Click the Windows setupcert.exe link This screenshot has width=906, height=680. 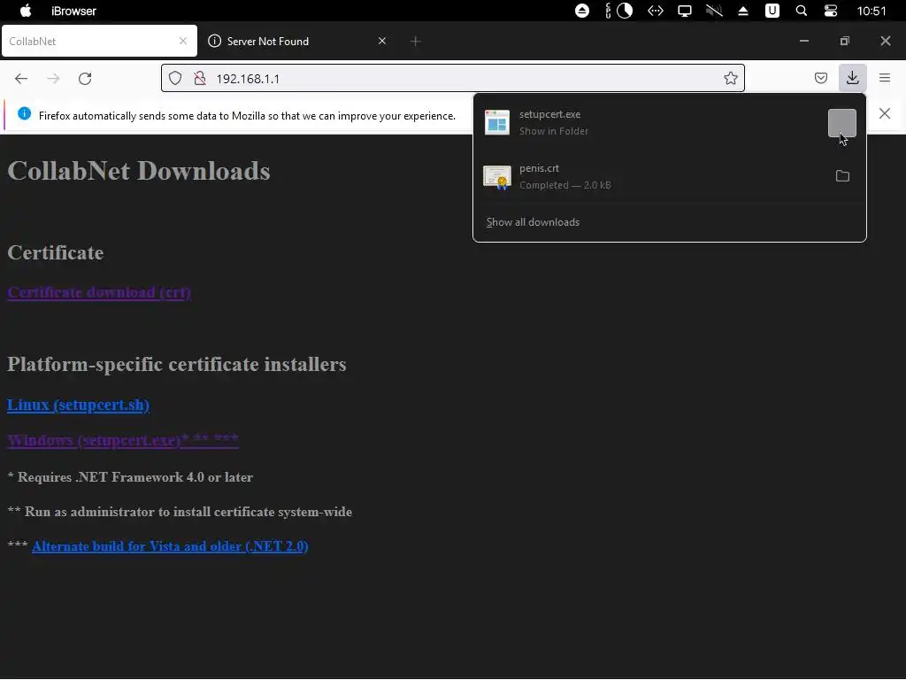(x=122, y=440)
